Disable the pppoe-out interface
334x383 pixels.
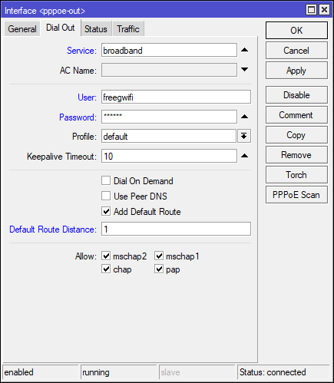[296, 95]
